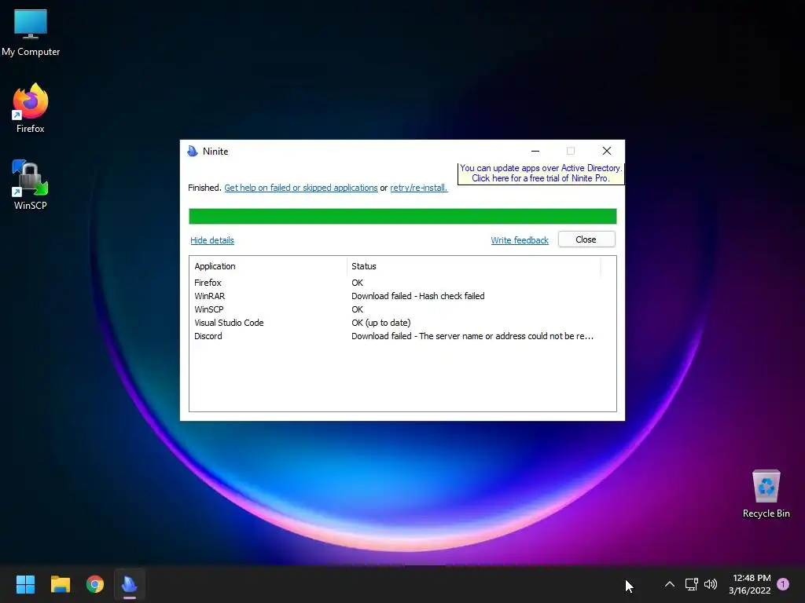
Task: Minimize the Ninite window
Action: click(535, 151)
